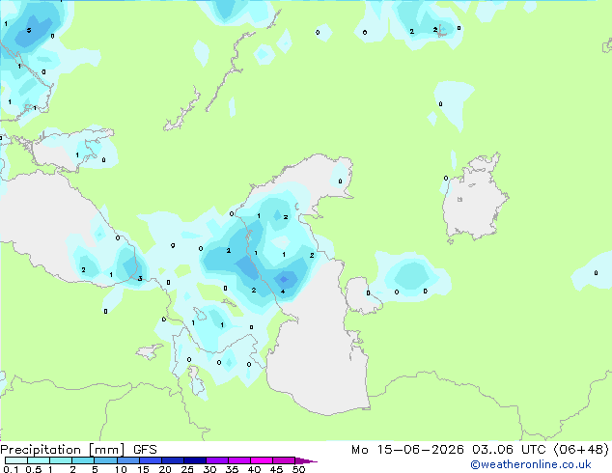
Task: Select the 25–30 mm navy legend swatch
Action: coord(194,460)
